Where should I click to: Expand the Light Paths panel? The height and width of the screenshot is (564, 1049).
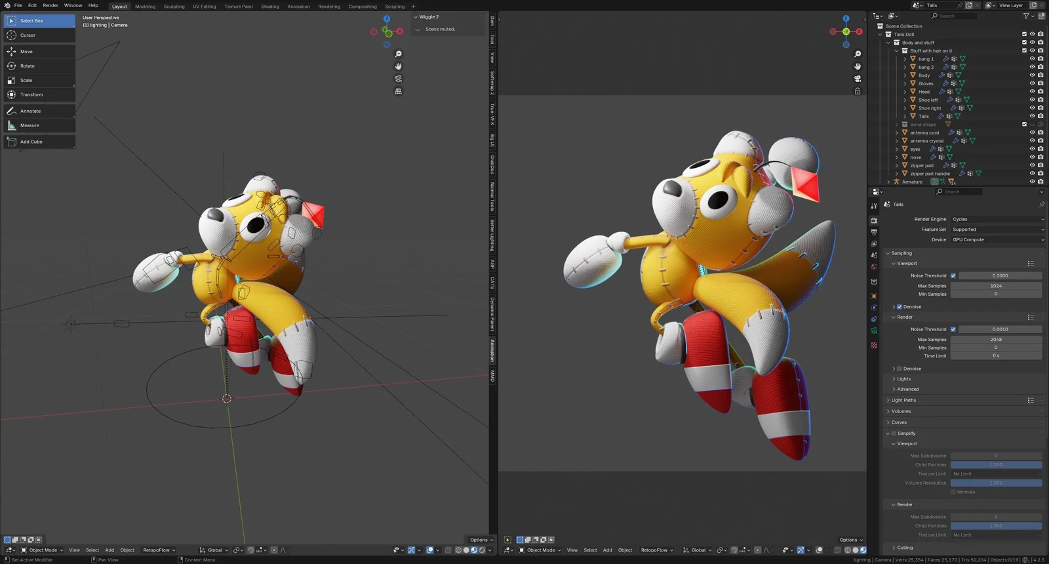903,400
